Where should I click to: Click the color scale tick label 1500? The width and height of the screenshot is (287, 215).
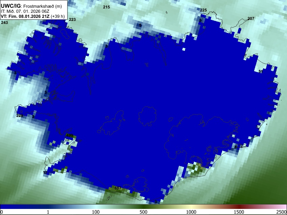pyautogui.click(x=239, y=212)
